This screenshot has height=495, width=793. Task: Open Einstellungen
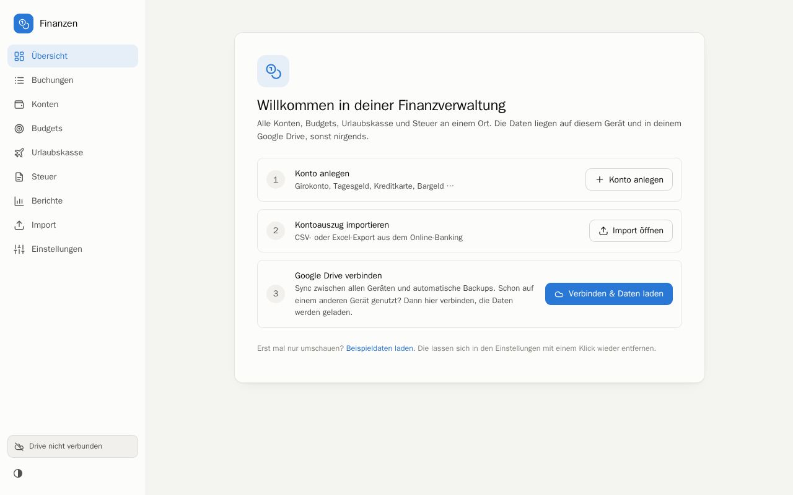pos(72,249)
